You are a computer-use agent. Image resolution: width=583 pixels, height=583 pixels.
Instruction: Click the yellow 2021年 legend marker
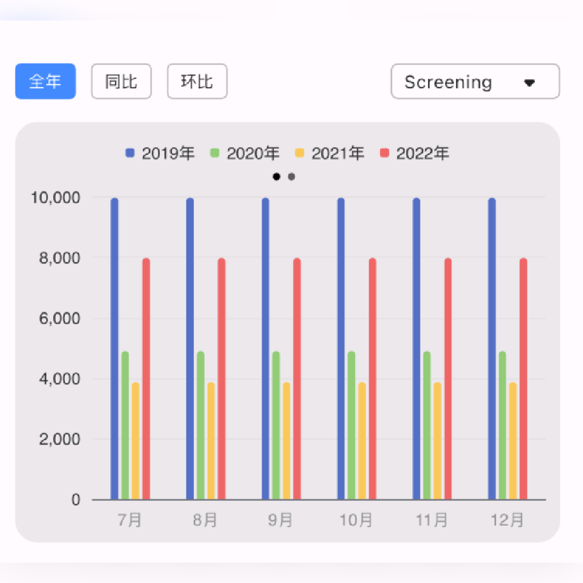pos(299,153)
